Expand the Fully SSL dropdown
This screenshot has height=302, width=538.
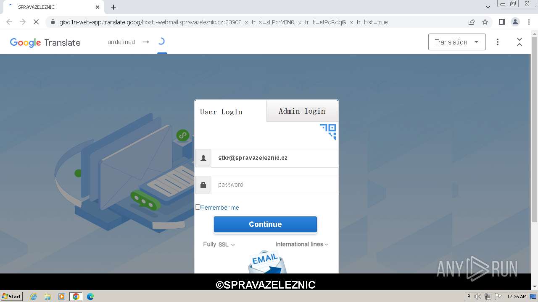[219, 244]
